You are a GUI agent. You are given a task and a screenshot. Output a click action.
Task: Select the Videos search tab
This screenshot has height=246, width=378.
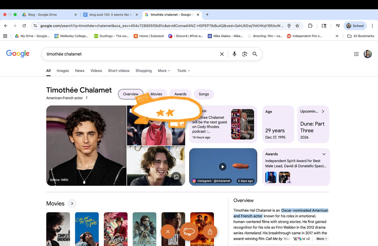(x=96, y=71)
